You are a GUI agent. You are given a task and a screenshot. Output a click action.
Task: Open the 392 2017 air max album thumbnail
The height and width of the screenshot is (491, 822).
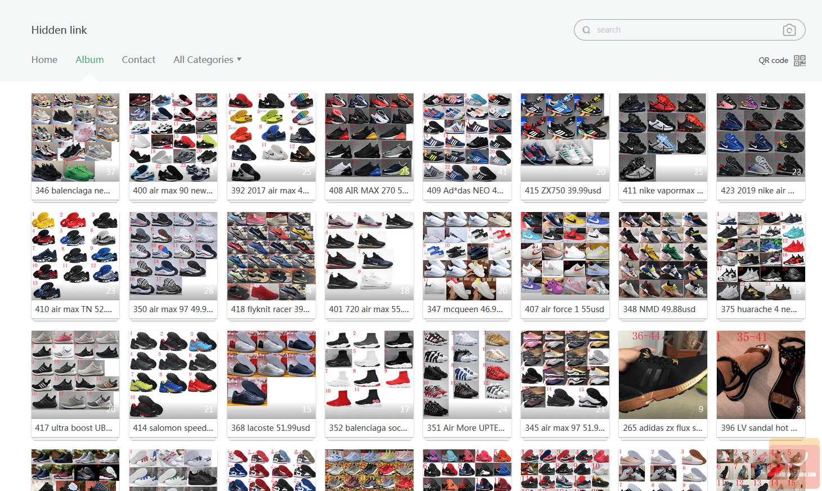click(271, 137)
